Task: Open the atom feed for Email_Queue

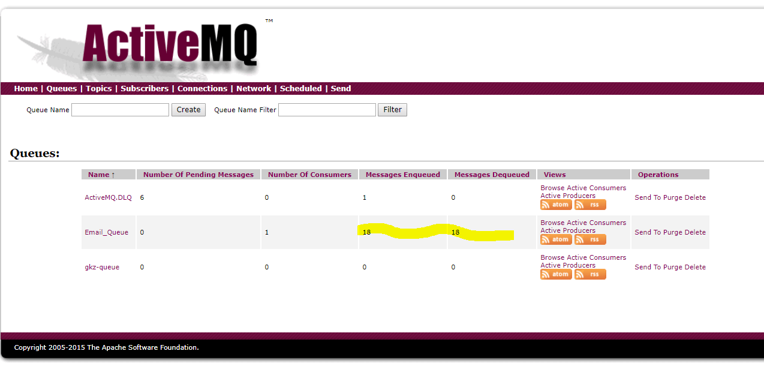Action: pos(555,239)
